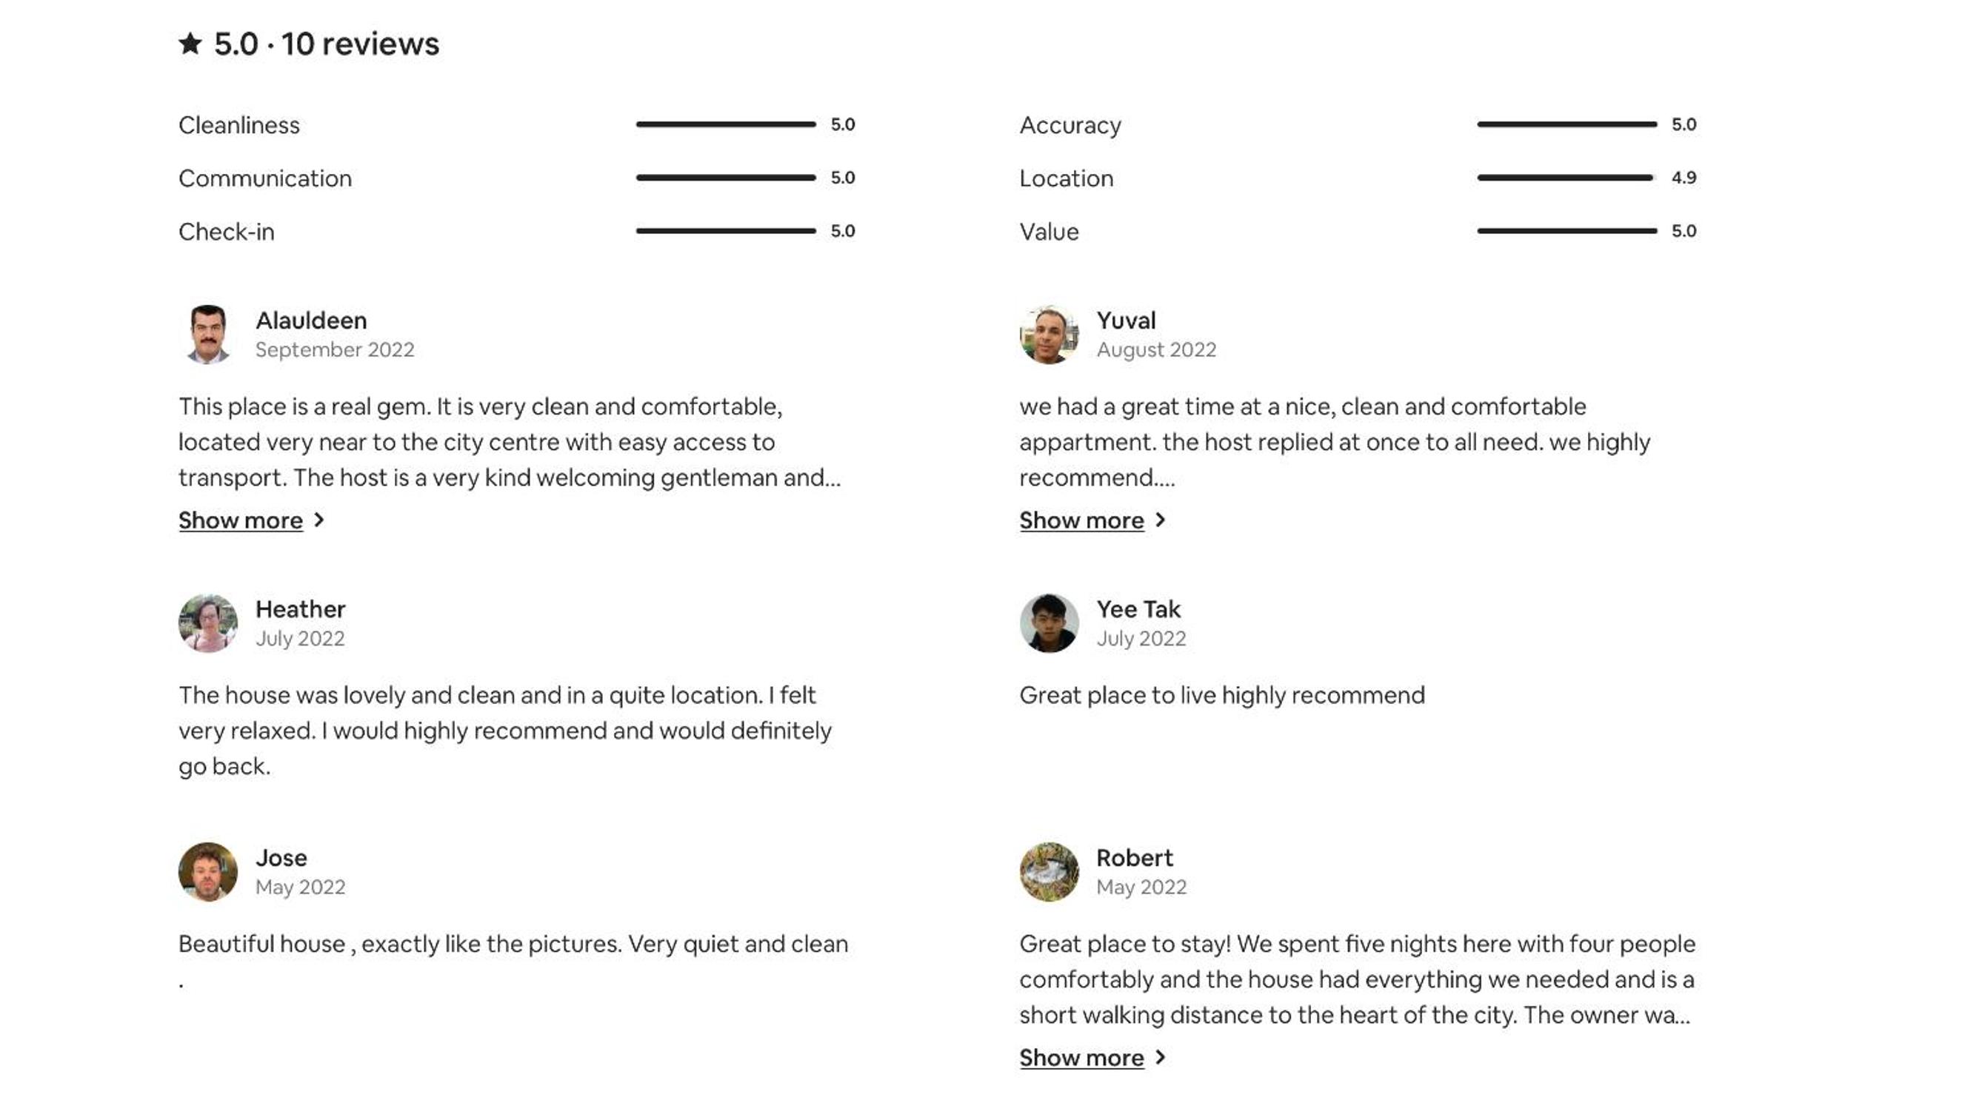Click the 10 reviews heading
The height and width of the screenshot is (1117, 1982).
(x=360, y=44)
